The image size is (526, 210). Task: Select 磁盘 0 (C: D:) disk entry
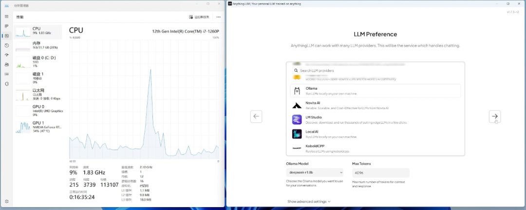pos(38,62)
